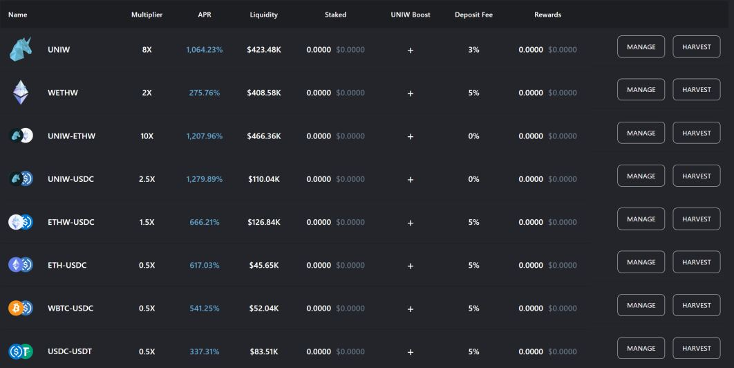Image resolution: width=734 pixels, height=368 pixels.
Task: Add UNIW Boost on the ETHW-USDC row
Action: click(x=411, y=223)
